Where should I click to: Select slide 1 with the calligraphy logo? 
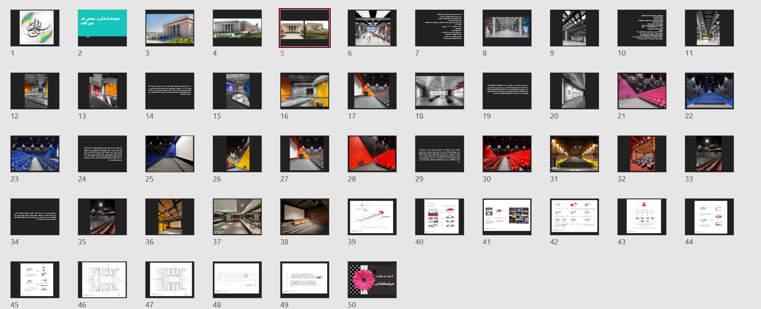35,28
